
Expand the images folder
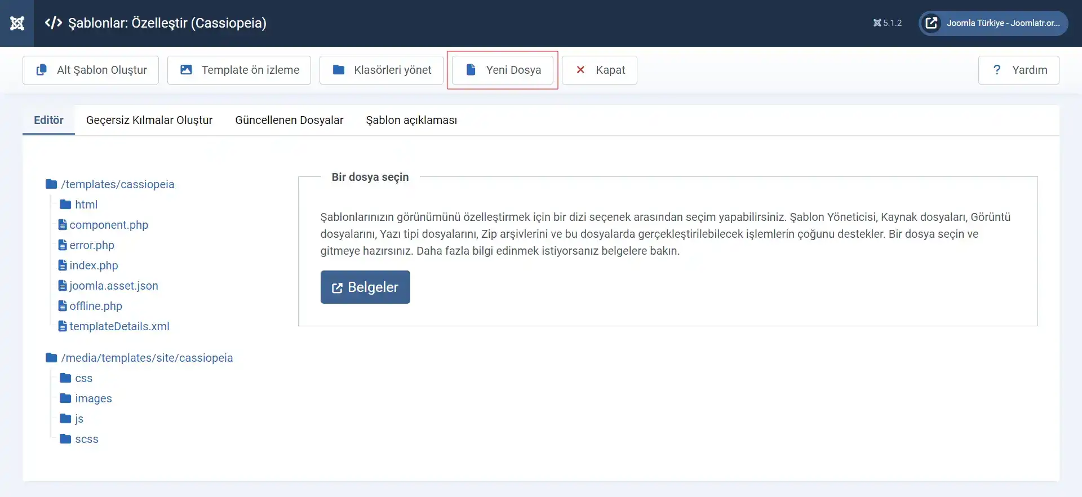(x=94, y=398)
